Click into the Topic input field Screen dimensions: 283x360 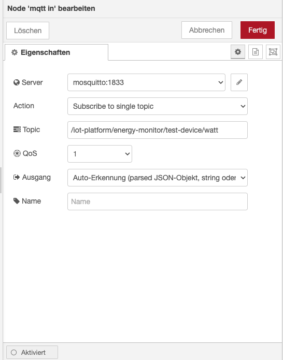158,130
